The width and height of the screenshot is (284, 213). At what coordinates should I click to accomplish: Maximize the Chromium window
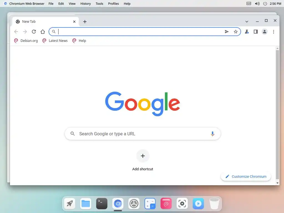tap(266, 21)
